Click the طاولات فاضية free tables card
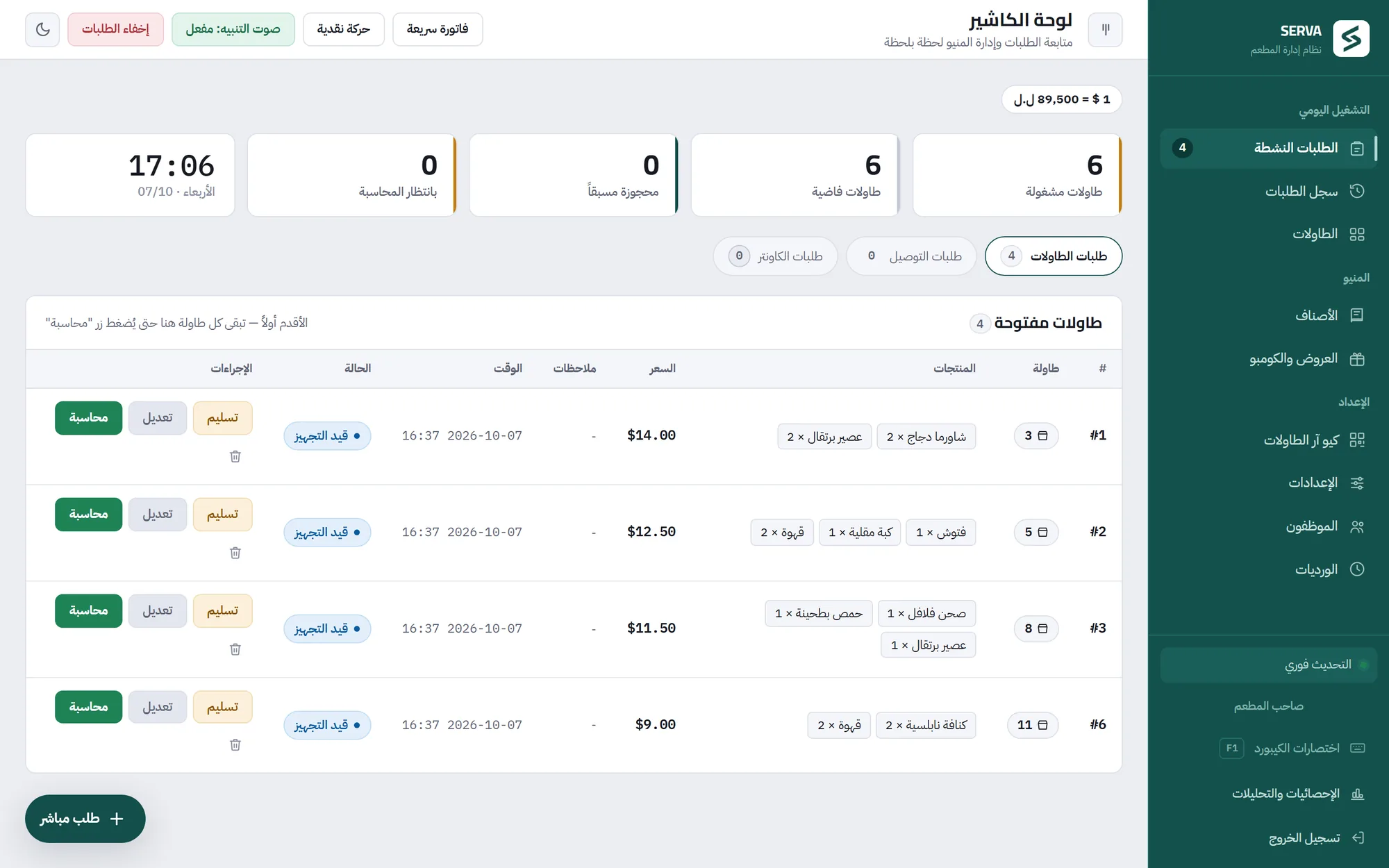The image size is (1389, 868). [x=796, y=175]
